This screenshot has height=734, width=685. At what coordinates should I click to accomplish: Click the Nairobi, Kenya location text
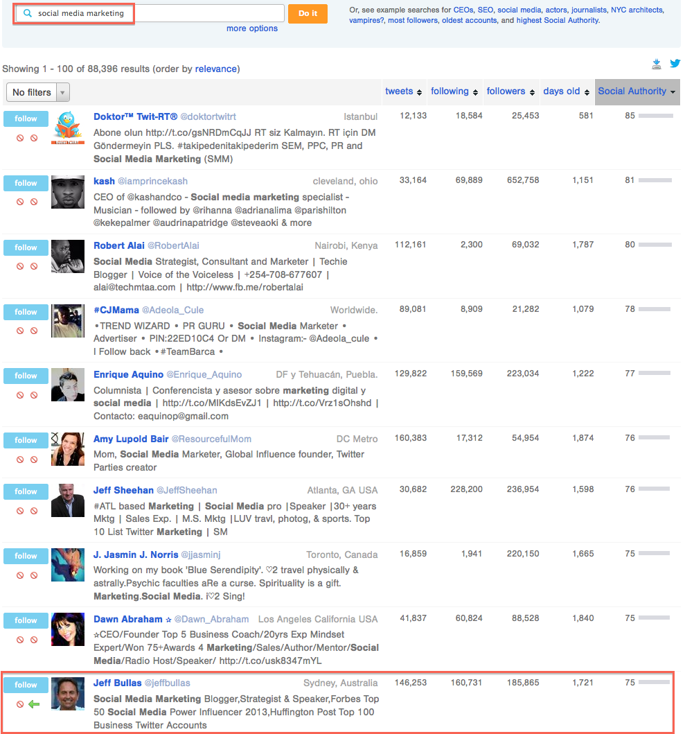pyautogui.click(x=346, y=246)
